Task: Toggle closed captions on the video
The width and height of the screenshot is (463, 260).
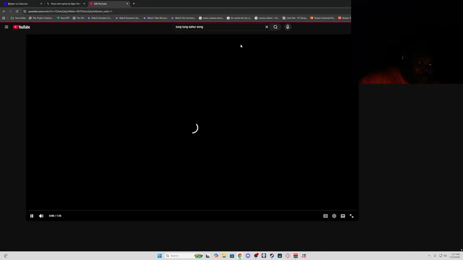Action: (326, 216)
